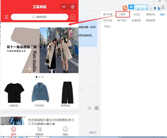
Task: Open the 我的 profile smiley icon
Action: (65, 131)
